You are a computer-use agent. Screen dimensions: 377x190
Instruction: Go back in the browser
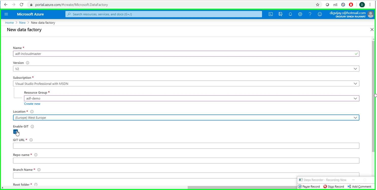[x=6, y=5]
